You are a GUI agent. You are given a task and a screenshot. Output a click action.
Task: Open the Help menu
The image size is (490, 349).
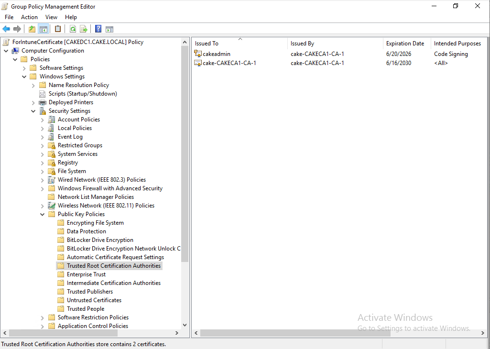71,17
